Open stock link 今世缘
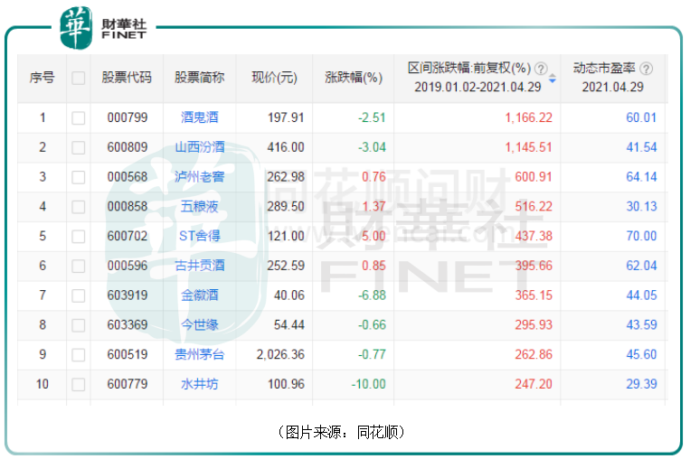This screenshot has width=690, height=459. click(200, 324)
